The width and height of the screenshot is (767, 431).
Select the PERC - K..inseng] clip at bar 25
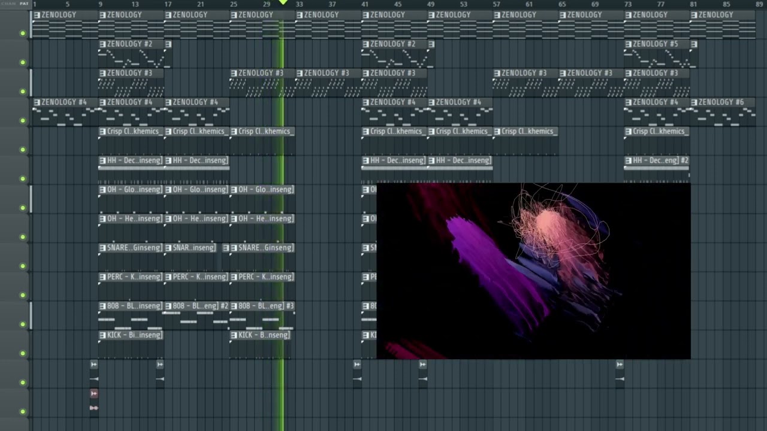(x=262, y=286)
